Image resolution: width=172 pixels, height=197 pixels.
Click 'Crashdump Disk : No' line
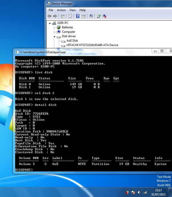pyautogui.click(x=35, y=149)
